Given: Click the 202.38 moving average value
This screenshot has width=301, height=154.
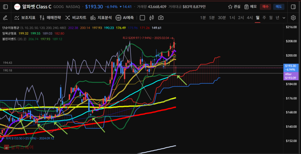Looking at the screenshot, I should click(x=73, y=28).
